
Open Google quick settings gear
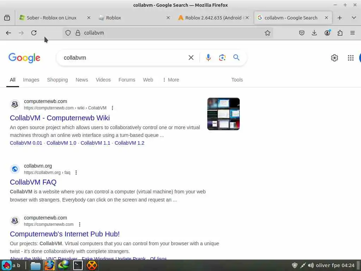coord(334,58)
